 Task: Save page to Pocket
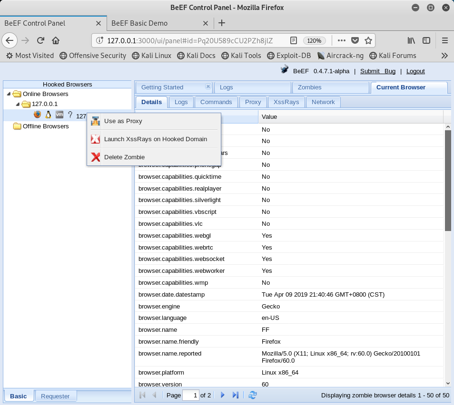[x=355, y=40]
